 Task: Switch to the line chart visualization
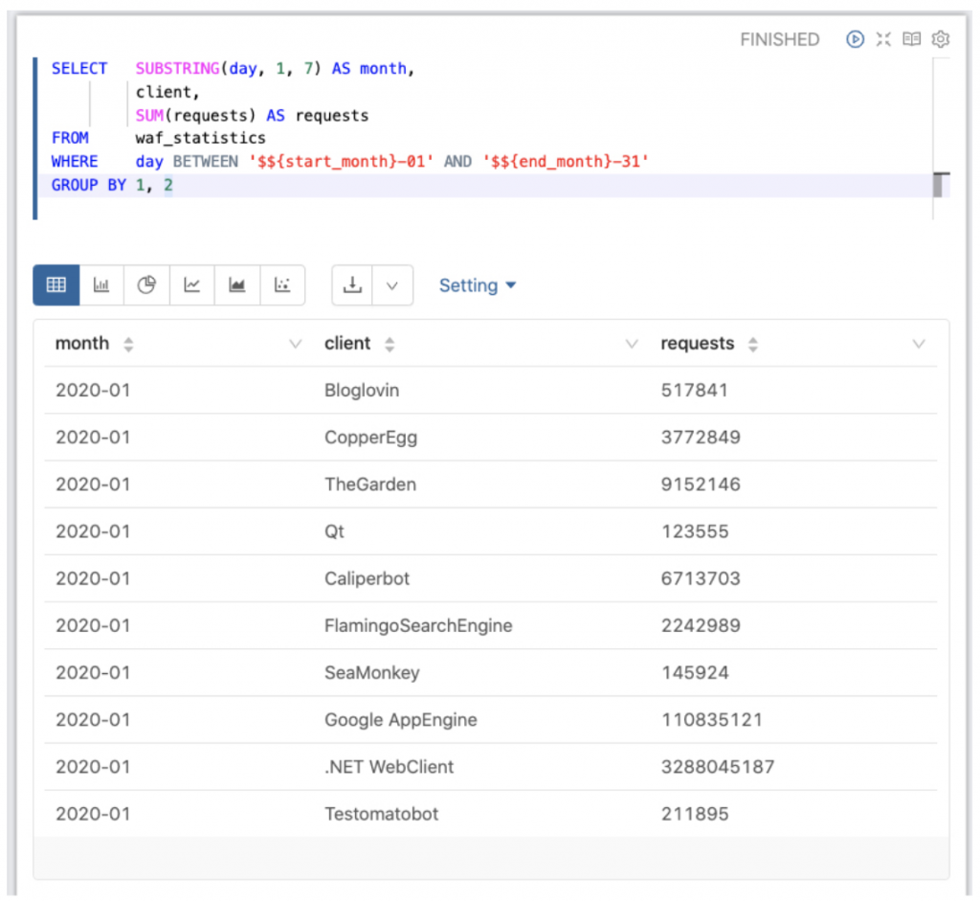191,284
